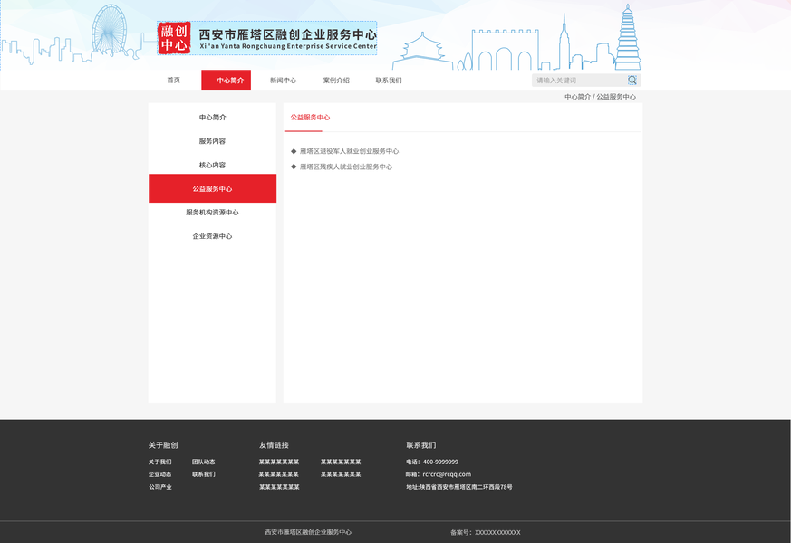The image size is (791, 543).
Task: Click the 关于融创 footer heading
Action: pyautogui.click(x=163, y=445)
